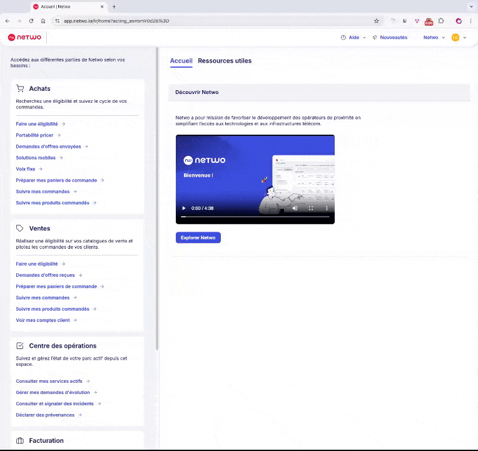Reload the page with the refresh icon
478x451 pixels.
[x=31, y=21]
